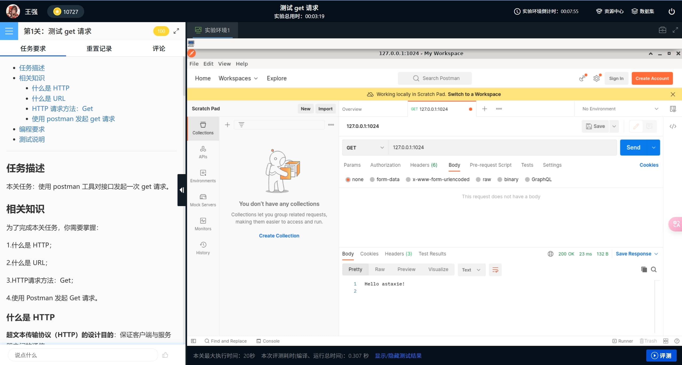Expand the task panel fullscreen icon
The image size is (682, 365).
click(176, 31)
